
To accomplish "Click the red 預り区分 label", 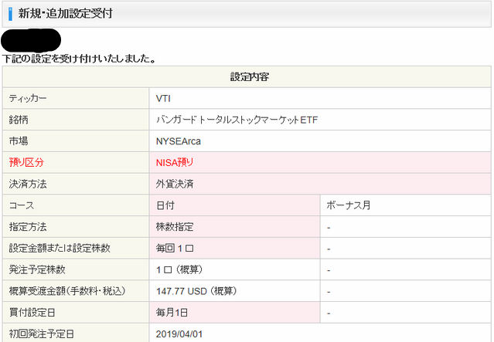I will [26, 163].
